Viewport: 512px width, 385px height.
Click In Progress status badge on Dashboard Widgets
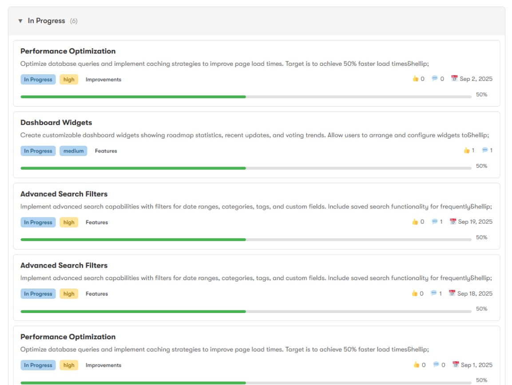coord(38,151)
